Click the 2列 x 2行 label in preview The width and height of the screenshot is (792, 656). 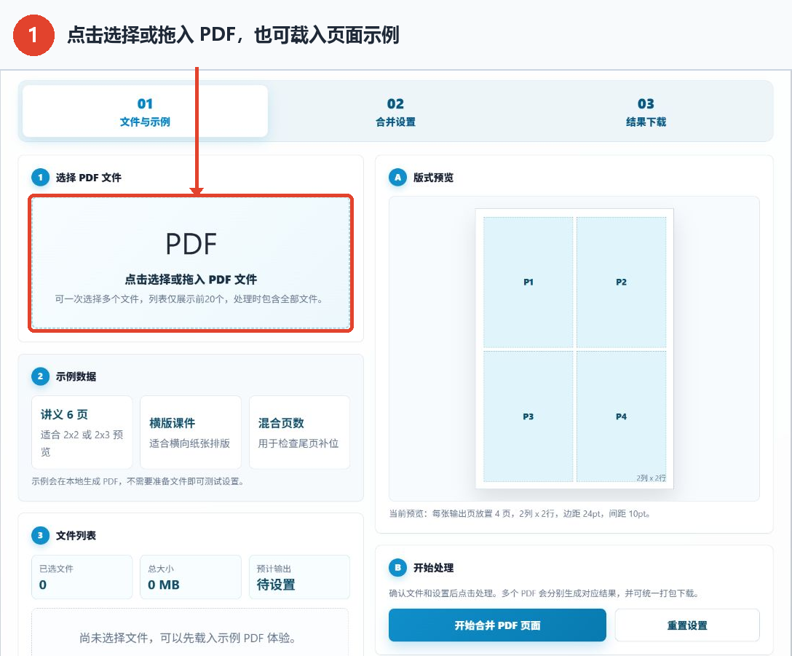[651, 478]
